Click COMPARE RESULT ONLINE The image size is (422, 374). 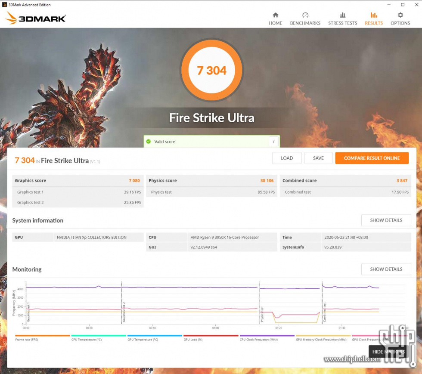(372, 158)
